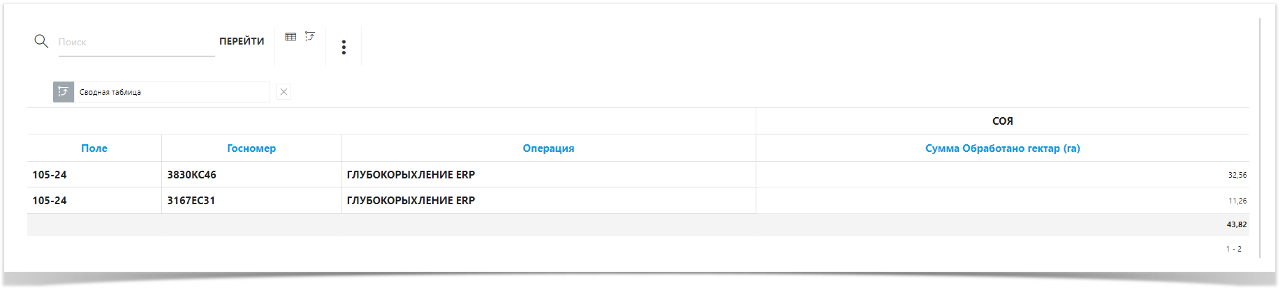Click the 43,82 total cell
This screenshot has height=292, width=1285.
pos(1236,224)
